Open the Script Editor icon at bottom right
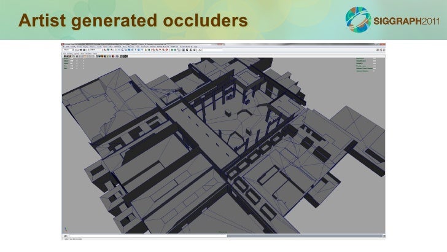447x252 pixels. click(384, 236)
